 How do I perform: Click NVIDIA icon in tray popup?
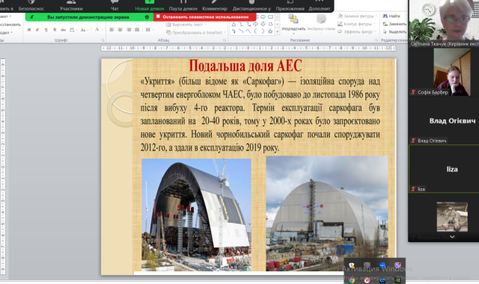(x=397, y=280)
